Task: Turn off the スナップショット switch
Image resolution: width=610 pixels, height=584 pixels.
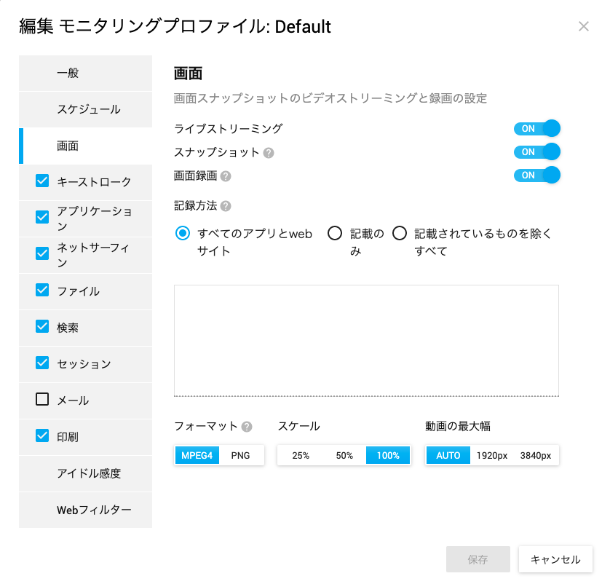Action: (x=537, y=151)
